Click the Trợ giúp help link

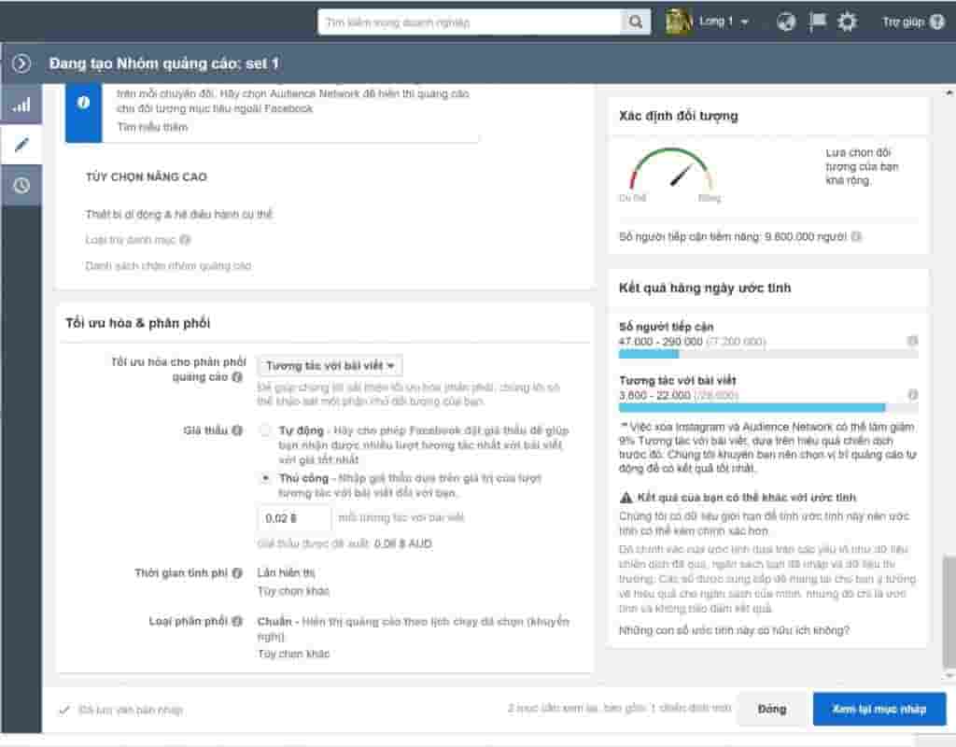point(904,22)
